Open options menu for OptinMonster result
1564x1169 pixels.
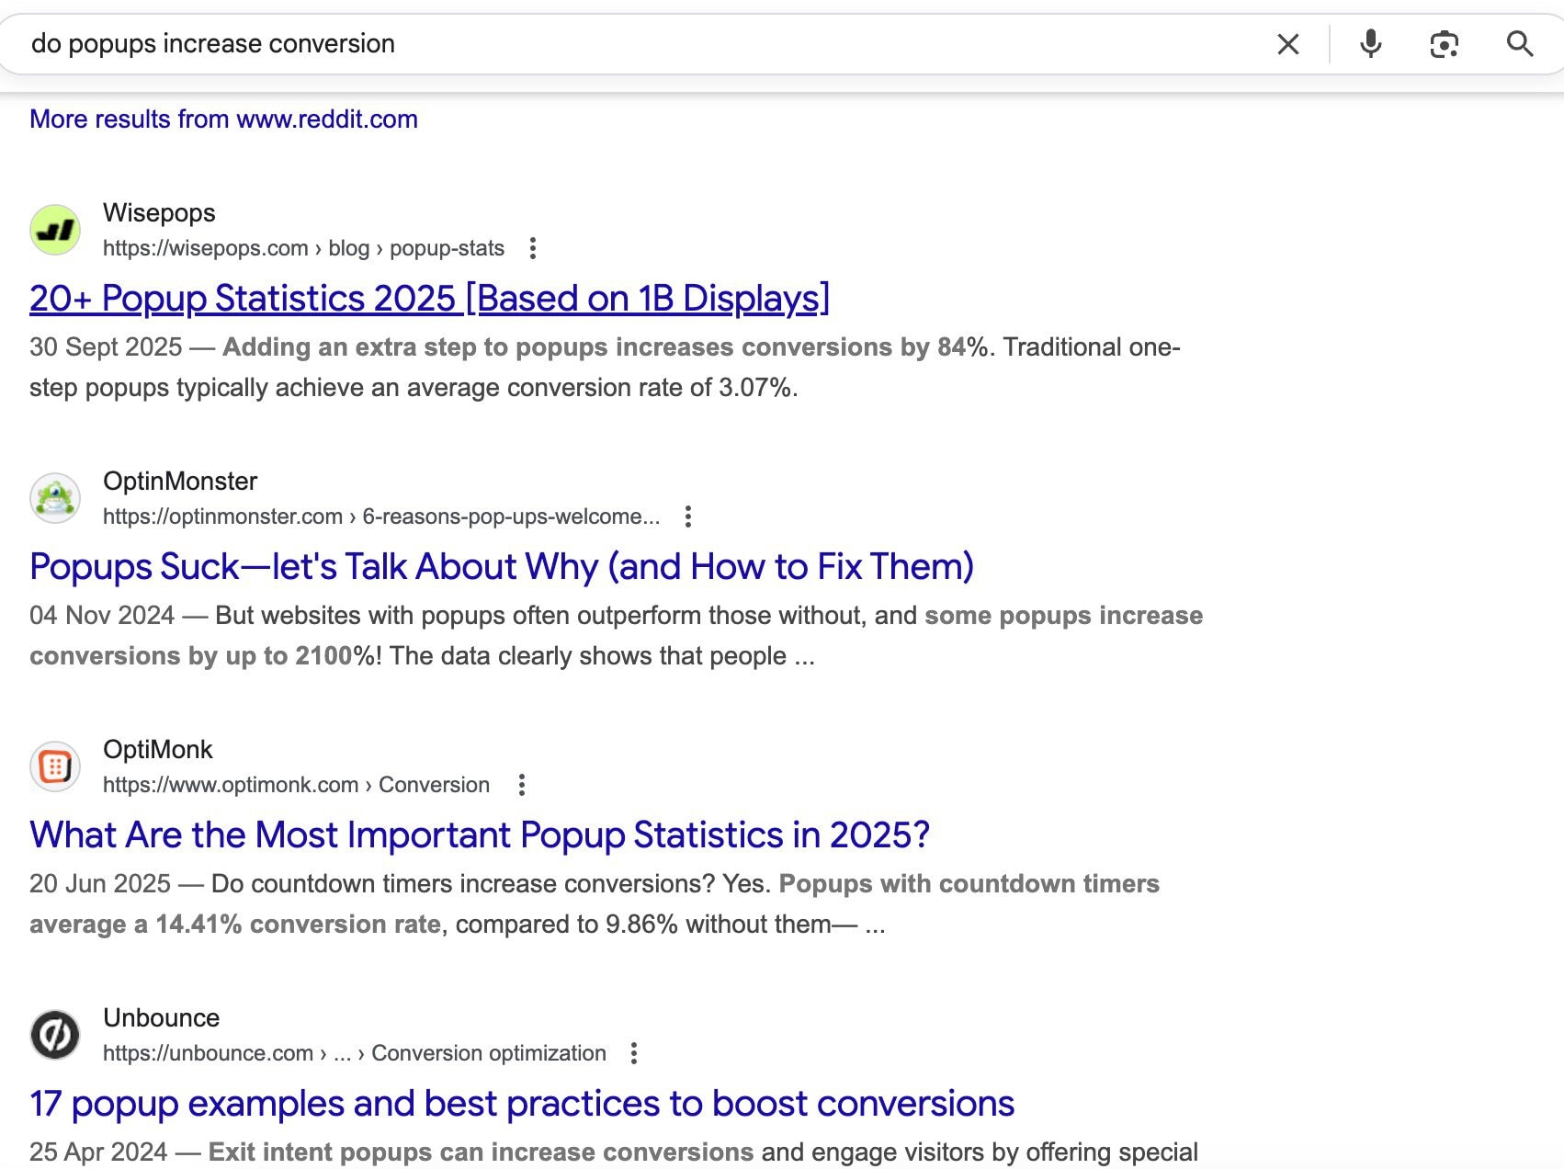click(x=688, y=516)
